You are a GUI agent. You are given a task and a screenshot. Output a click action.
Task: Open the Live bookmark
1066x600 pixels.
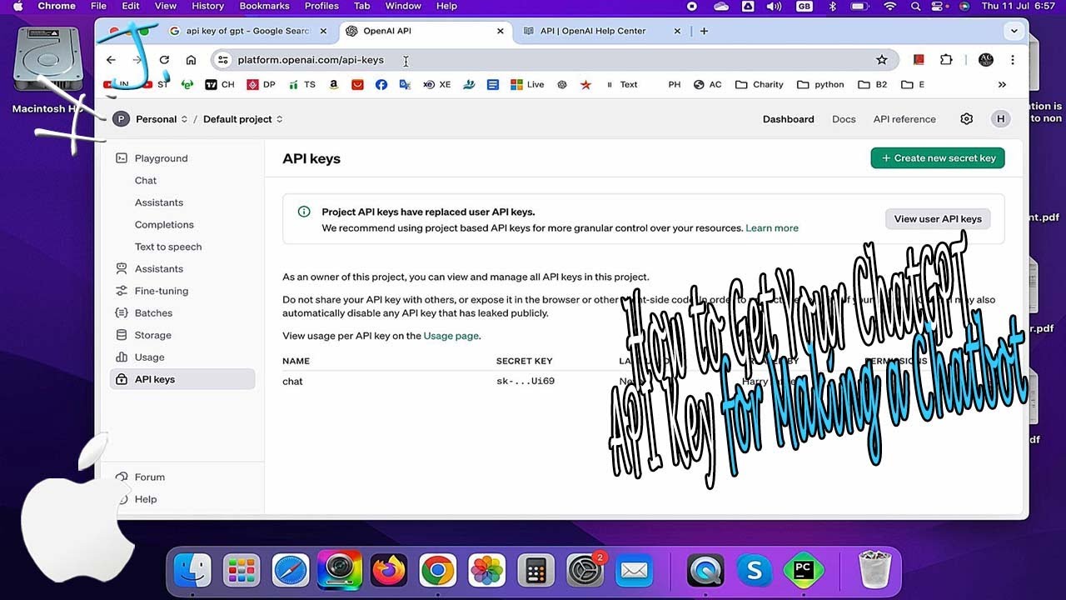coord(527,84)
